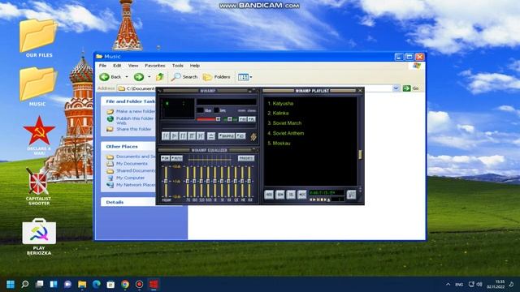The image size is (520, 292).
Task: Open View menu in Music window
Action: [x=133, y=66]
